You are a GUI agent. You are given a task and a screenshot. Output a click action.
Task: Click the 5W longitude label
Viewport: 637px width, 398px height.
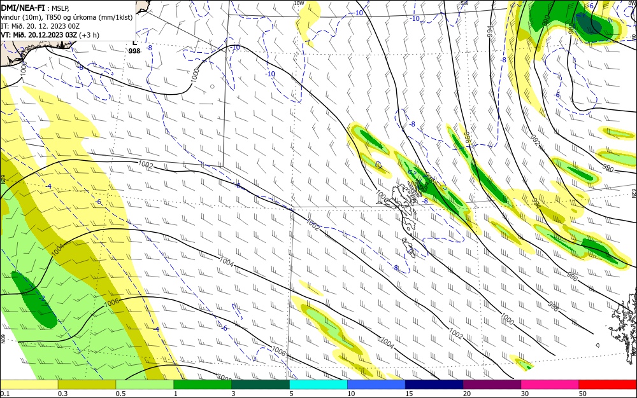tap(465, 3)
